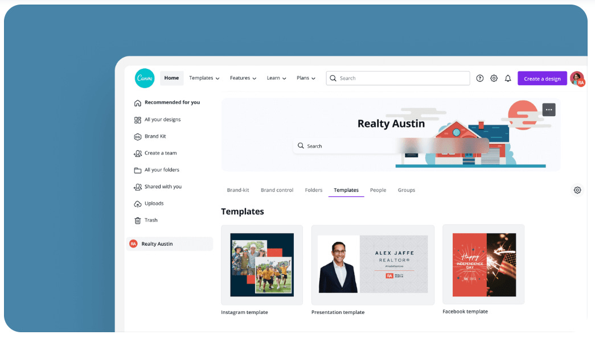Click the RA badge next to Realty Austin
This screenshot has width=595, height=347.
click(x=133, y=244)
